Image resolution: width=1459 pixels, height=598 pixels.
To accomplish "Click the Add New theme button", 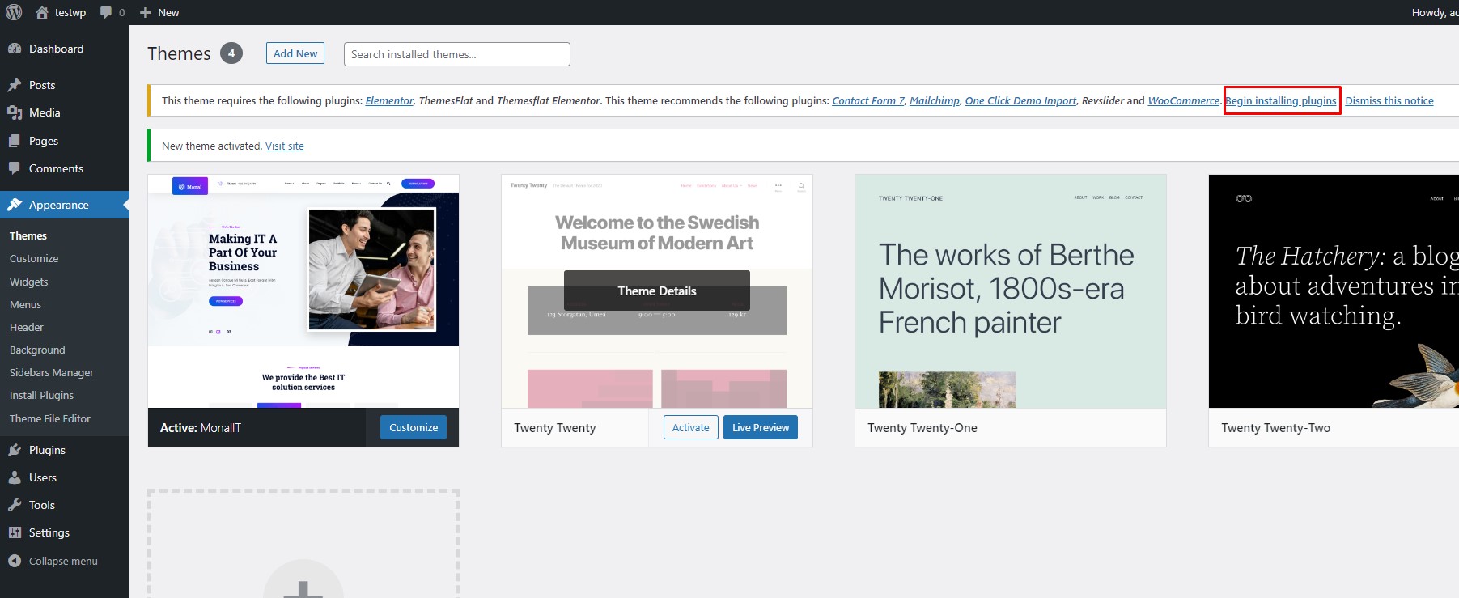I will click(x=295, y=53).
